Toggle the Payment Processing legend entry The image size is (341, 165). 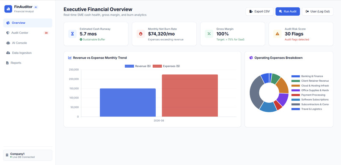click(308, 95)
